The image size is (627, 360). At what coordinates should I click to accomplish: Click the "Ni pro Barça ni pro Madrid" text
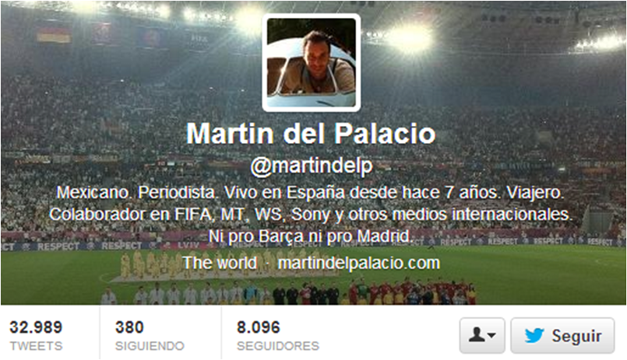pos(310,236)
